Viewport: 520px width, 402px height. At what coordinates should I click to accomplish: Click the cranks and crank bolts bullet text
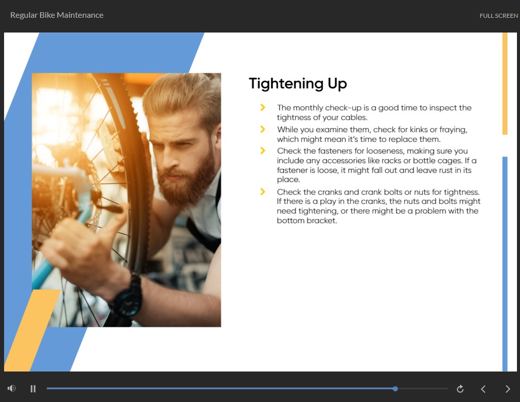click(x=379, y=206)
